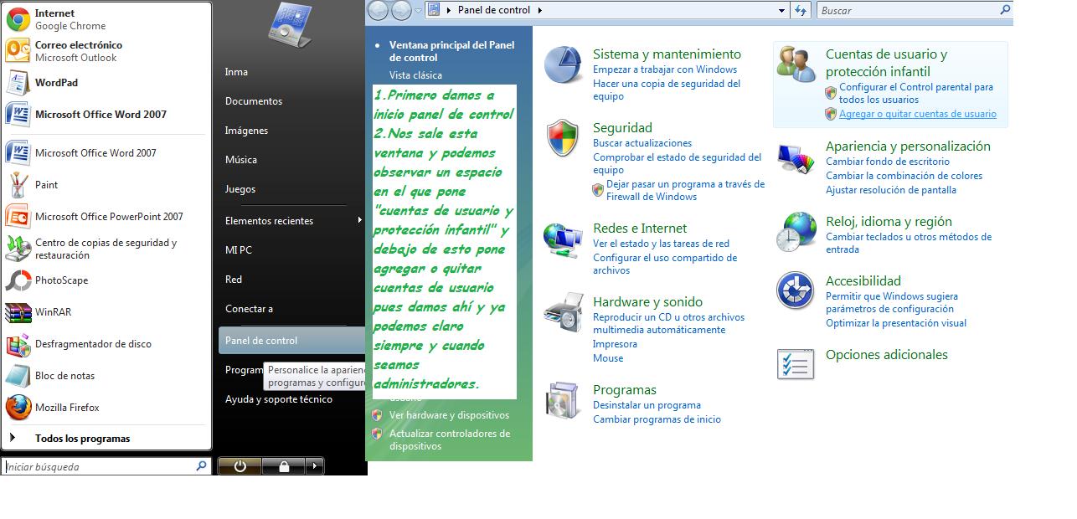
Task: Open Cambiar fondo de escritorio
Action: (x=888, y=162)
